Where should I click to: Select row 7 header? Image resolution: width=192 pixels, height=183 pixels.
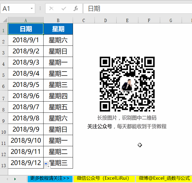tap(4, 96)
